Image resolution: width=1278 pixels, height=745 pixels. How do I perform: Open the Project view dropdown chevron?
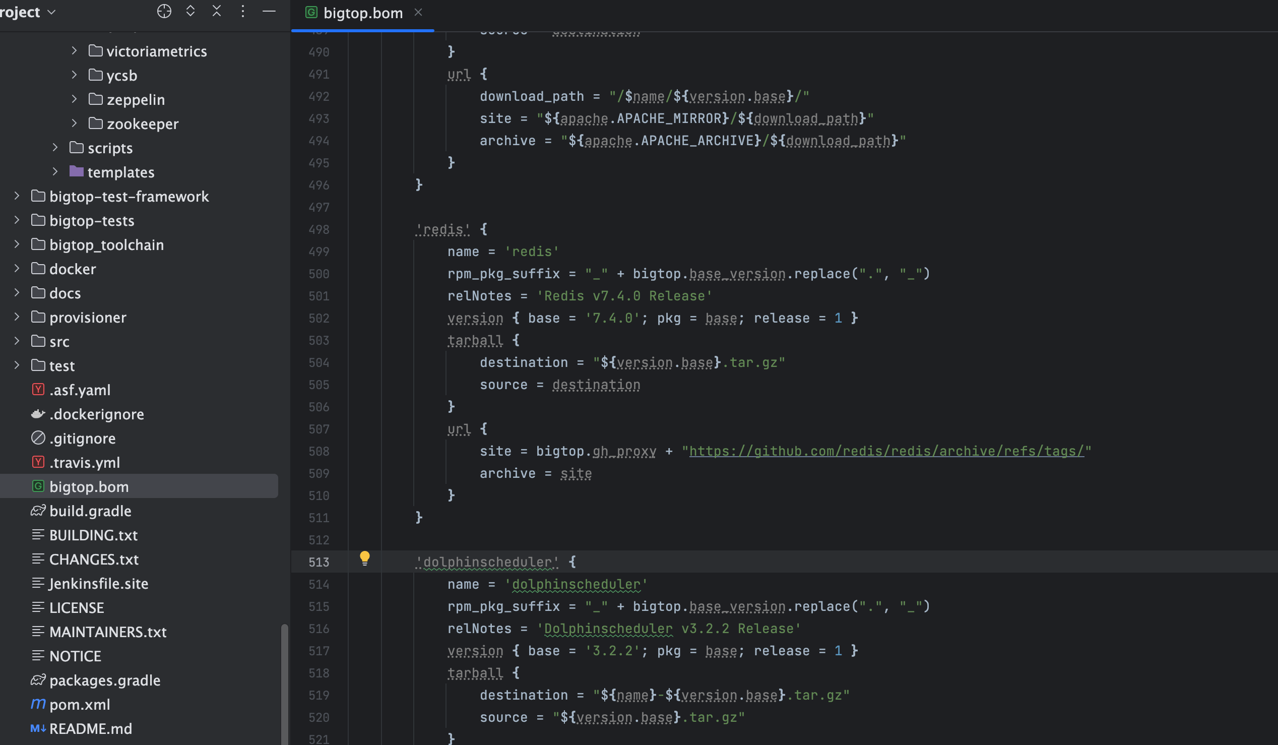[51, 12]
